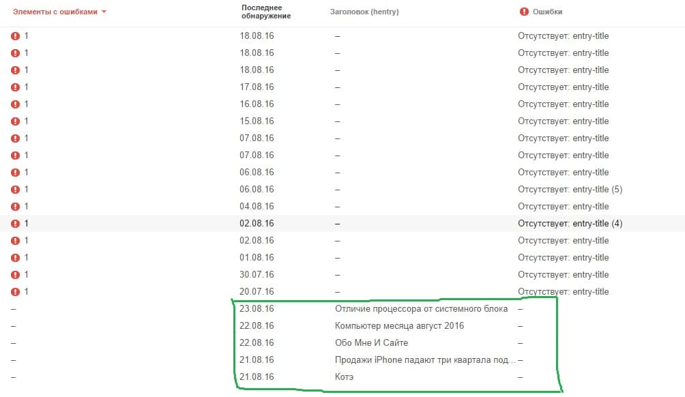
Task: Select the Обо Мне И Сайте row
Action: (371, 342)
